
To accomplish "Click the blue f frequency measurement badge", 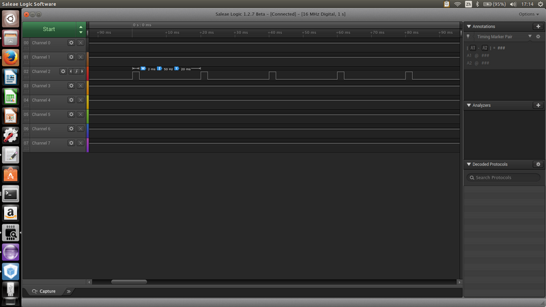I will (159, 69).
